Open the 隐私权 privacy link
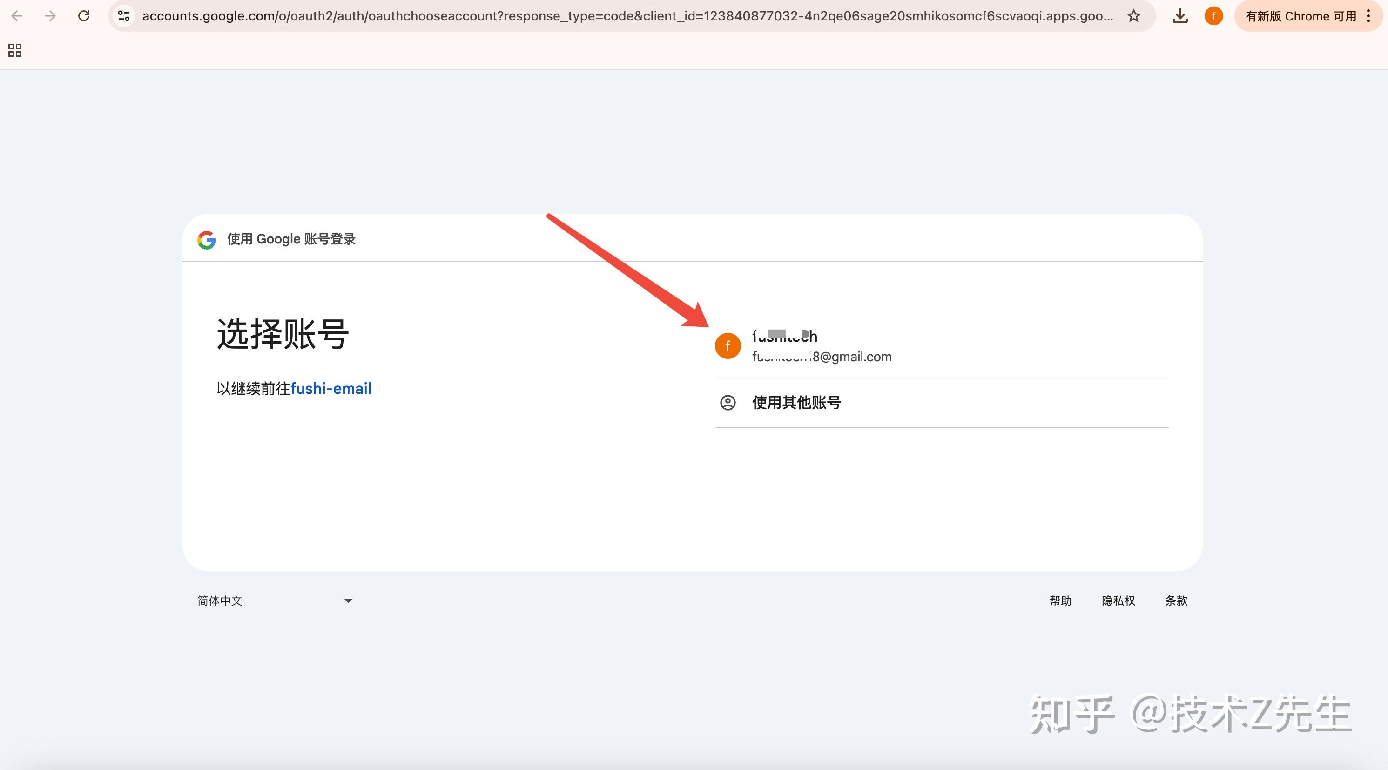Viewport: 1388px width, 770px height. tap(1118, 601)
